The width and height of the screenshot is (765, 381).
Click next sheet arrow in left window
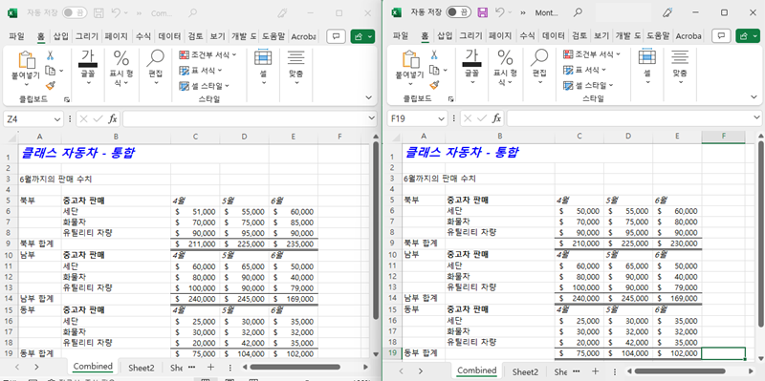[x=36, y=367]
